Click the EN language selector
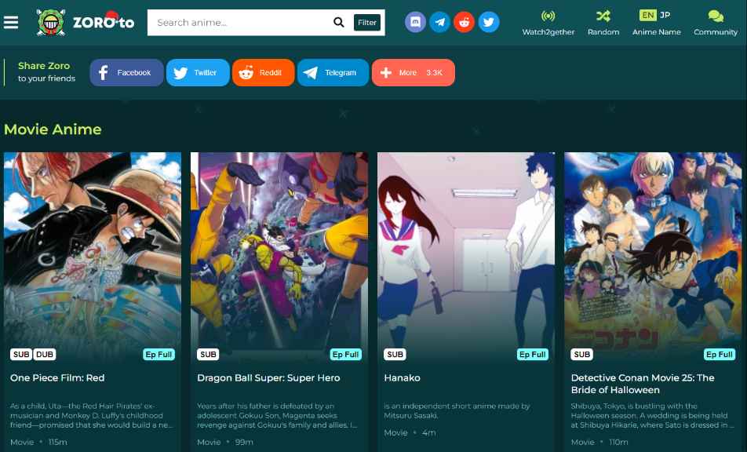Screen dimensions: 747x452 (647, 14)
